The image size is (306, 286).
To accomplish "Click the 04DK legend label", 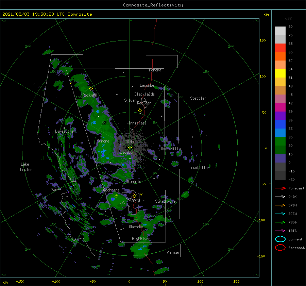I will pyautogui.click(x=292, y=197).
